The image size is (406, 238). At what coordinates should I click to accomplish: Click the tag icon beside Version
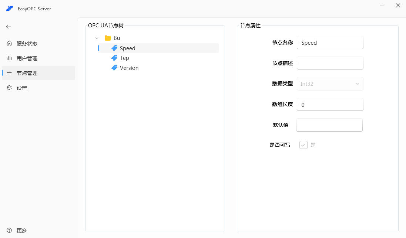[x=114, y=68]
